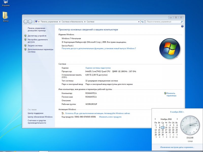This screenshot has width=203, height=152.
Task: Click the shield icon beside Защита системы
Action: tap(25, 46)
